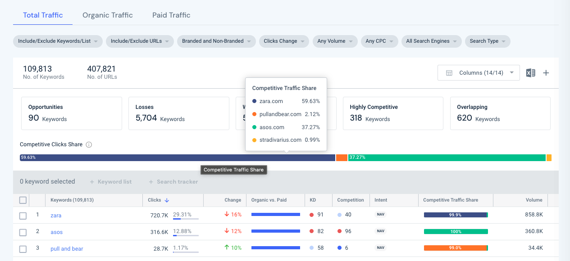Viewport: 570px width, 261px height.
Task: Tick the checkbox for pull and bear
Action: 23,249
